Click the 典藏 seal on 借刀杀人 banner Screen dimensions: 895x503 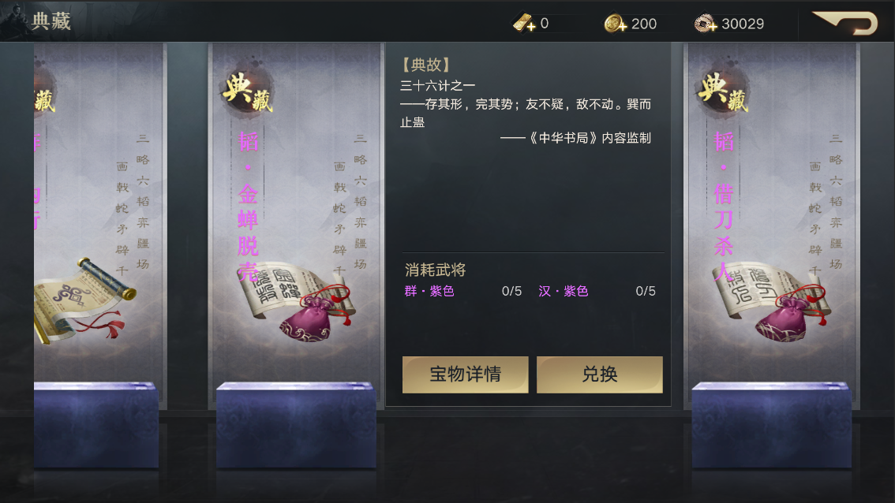click(723, 91)
